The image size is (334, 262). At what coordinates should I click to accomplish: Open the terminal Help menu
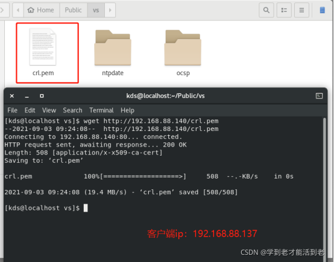pos(127,110)
